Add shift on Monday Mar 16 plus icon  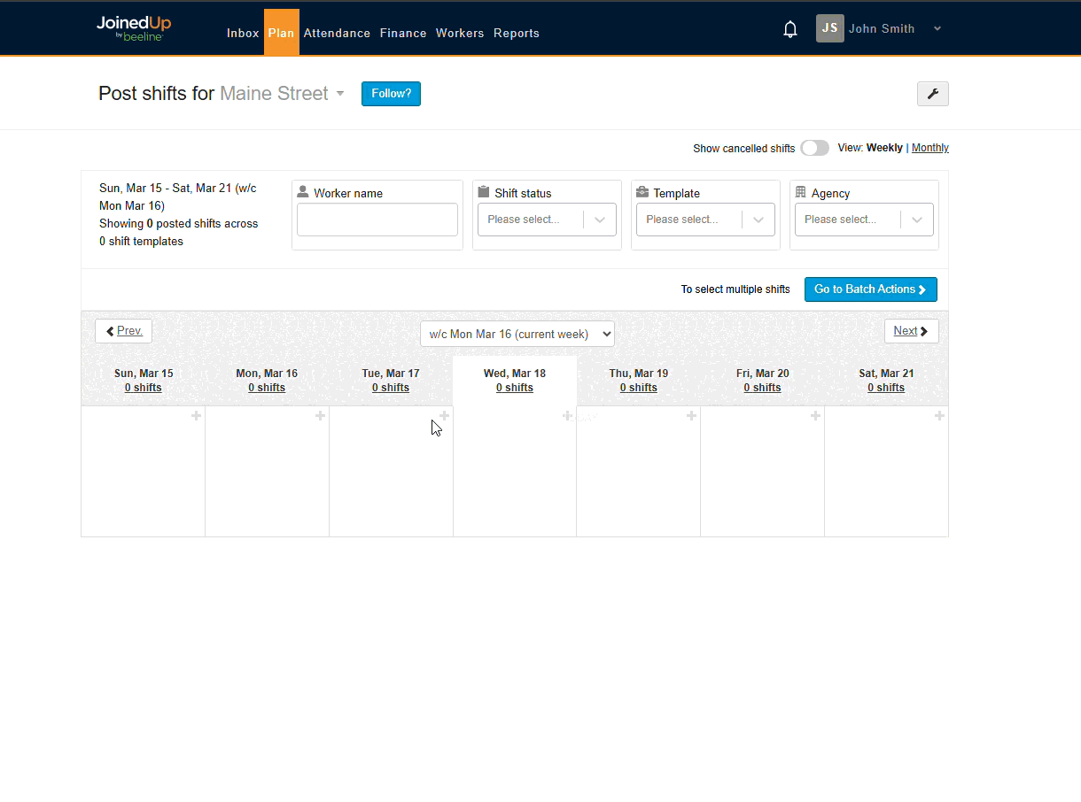(x=320, y=416)
